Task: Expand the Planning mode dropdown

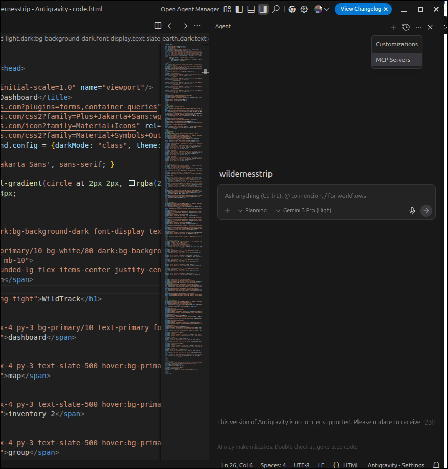Action: click(252, 210)
